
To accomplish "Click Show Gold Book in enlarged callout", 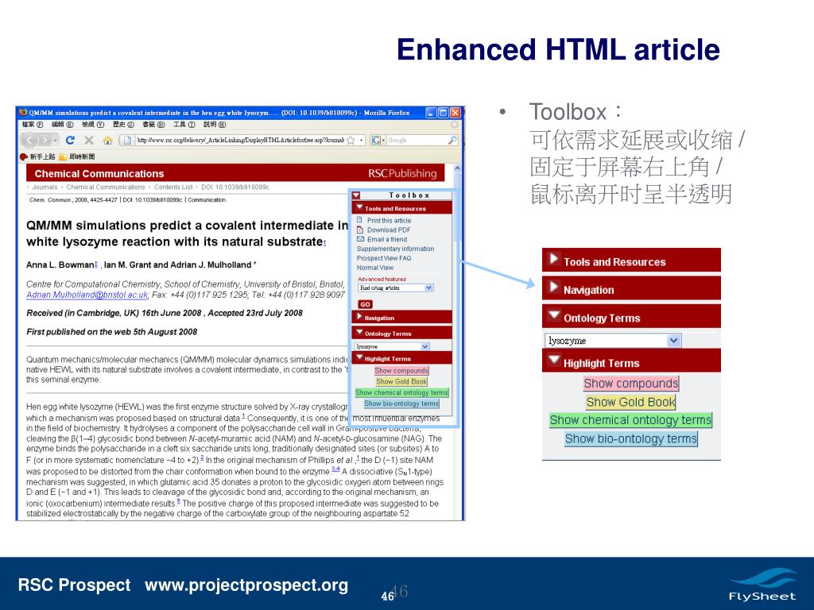I will pos(630,402).
